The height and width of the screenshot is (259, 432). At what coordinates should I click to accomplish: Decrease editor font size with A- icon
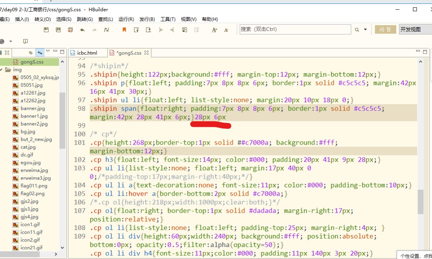[x=226, y=30]
